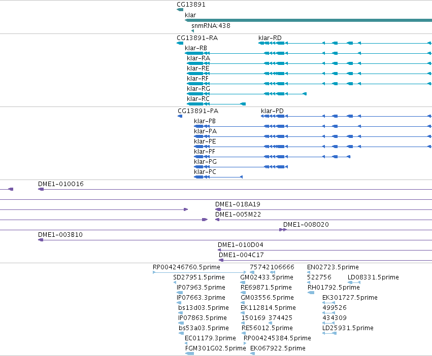Select protein CG13891-PA
The image size is (432, 356).
(x=198, y=111)
